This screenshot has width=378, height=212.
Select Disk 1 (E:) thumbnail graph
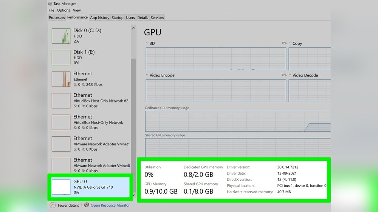(61, 57)
